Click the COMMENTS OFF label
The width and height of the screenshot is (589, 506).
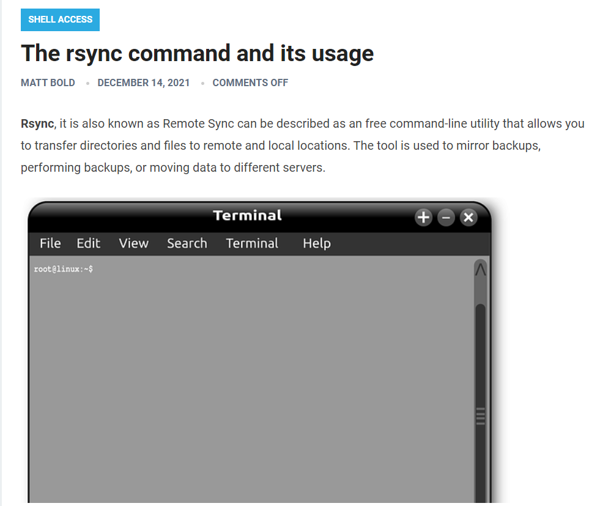pos(250,82)
